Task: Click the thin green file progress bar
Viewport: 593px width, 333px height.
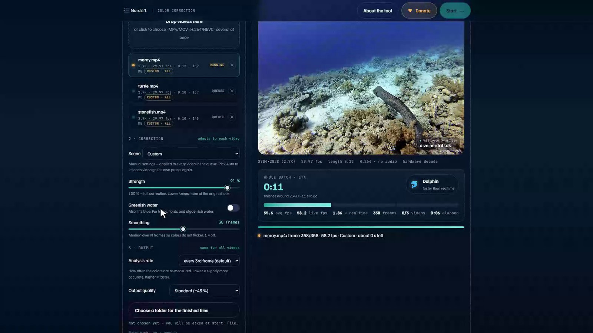Action: pos(361,227)
